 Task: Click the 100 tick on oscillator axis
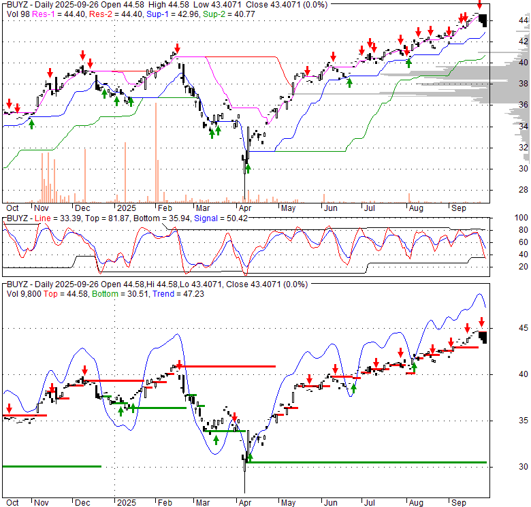click(x=521, y=218)
